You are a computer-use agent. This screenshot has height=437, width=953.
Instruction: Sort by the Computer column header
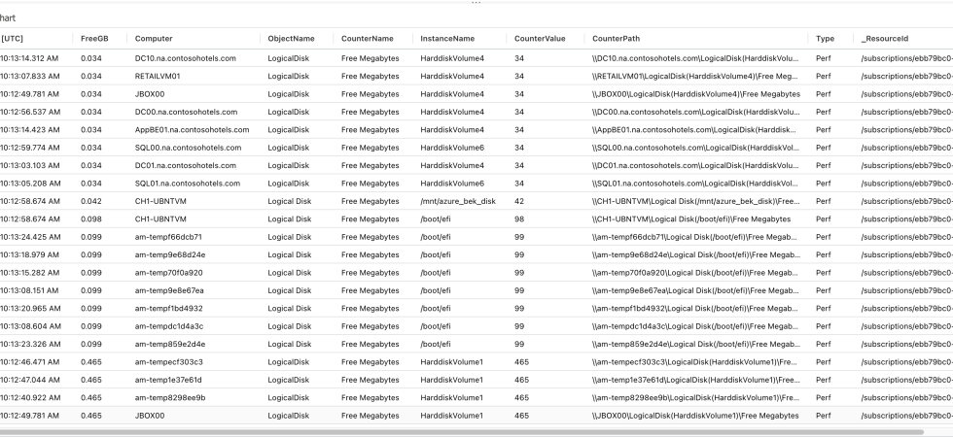154,38
